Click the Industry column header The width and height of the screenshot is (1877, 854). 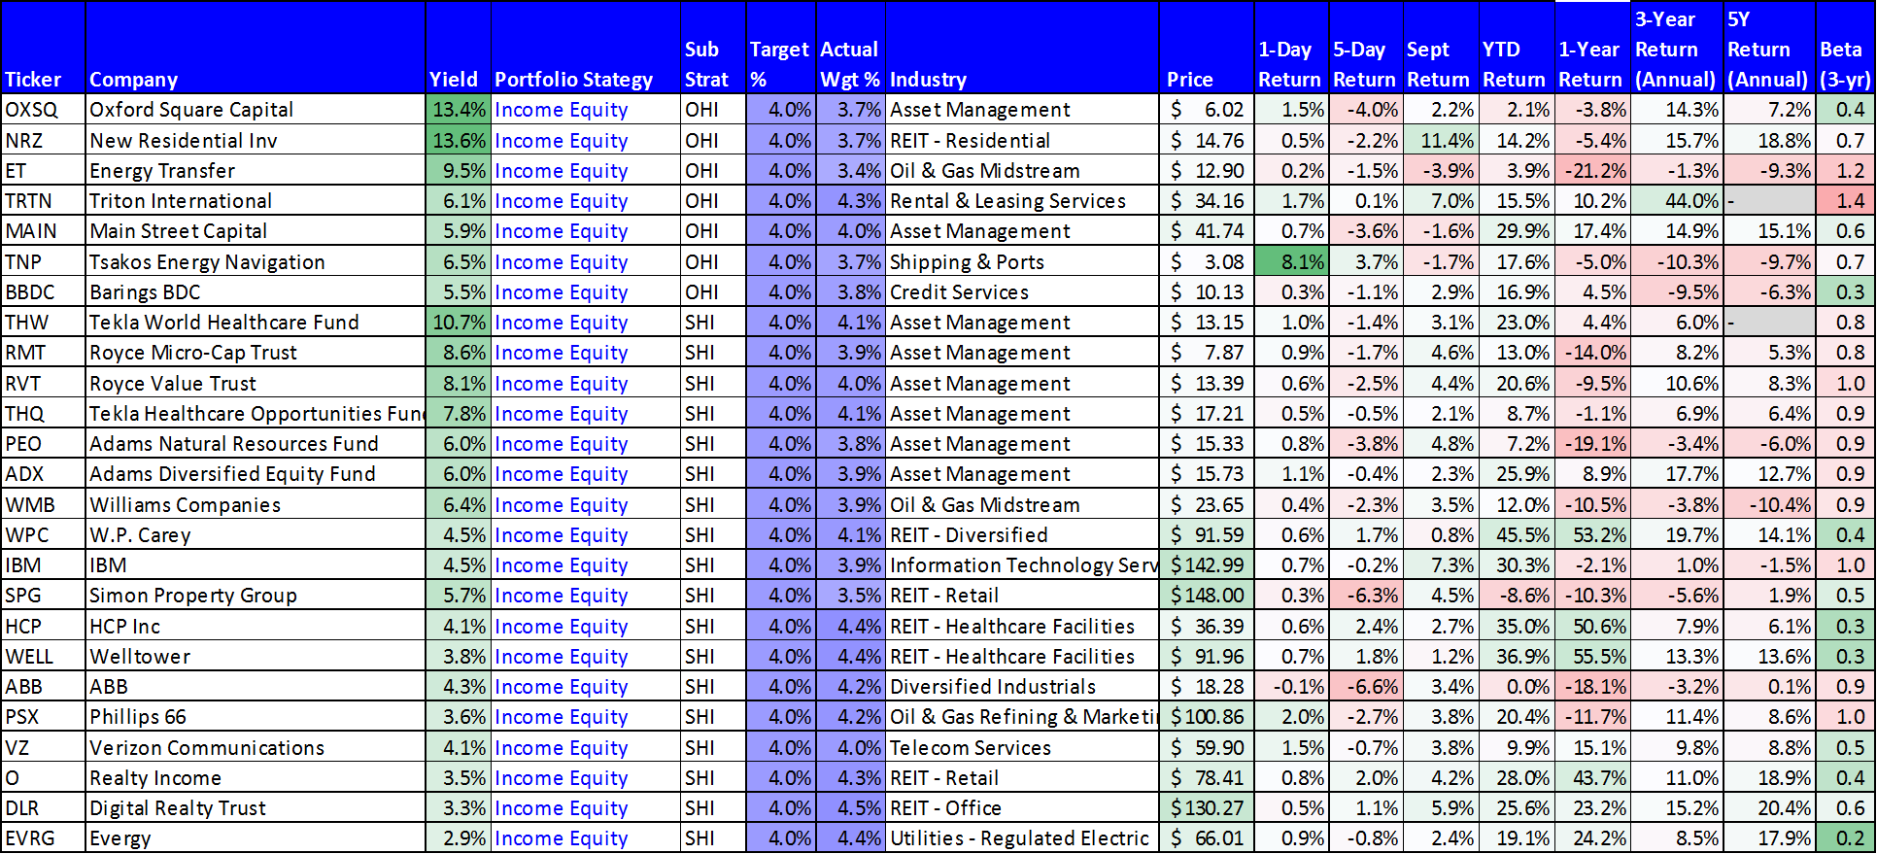1022,48
